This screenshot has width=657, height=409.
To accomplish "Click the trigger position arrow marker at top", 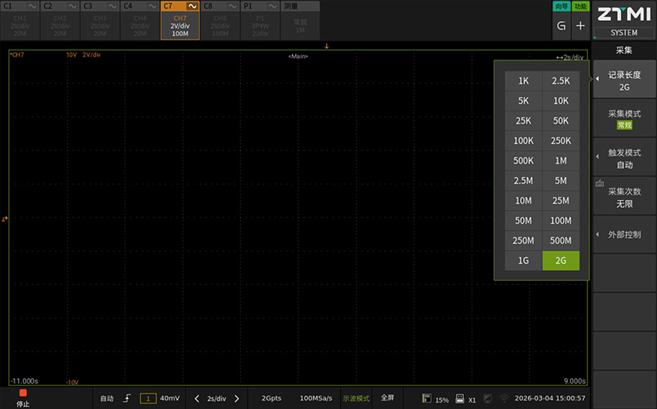I will (327, 47).
